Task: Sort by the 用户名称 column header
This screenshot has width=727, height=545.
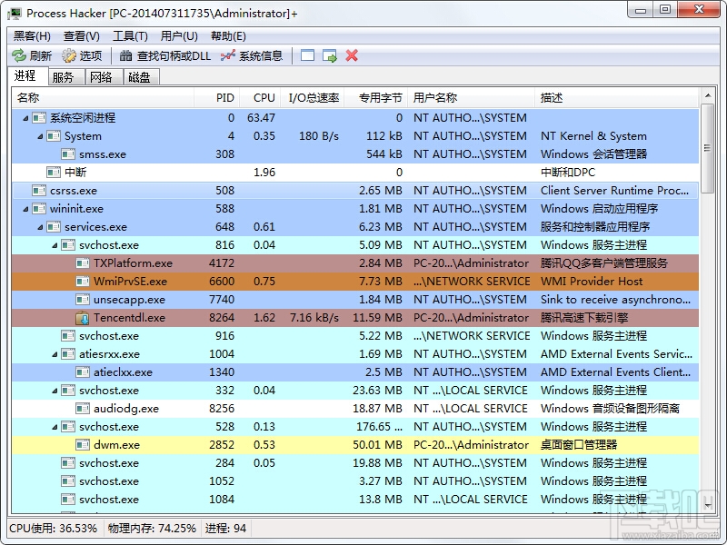Action: coord(471,98)
